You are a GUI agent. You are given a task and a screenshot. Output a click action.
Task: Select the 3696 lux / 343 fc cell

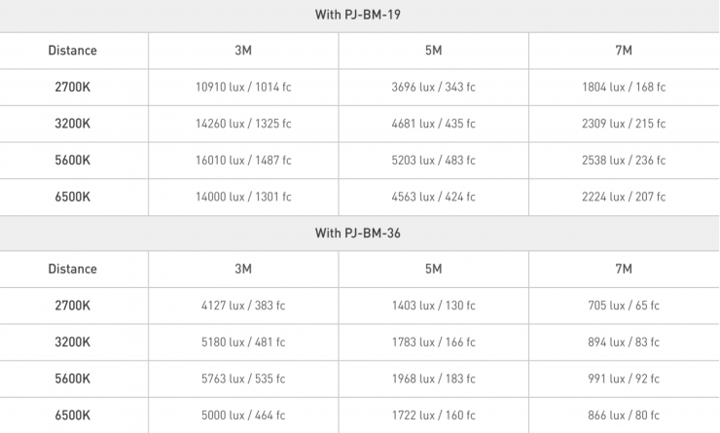pyautogui.click(x=433, y=87)
